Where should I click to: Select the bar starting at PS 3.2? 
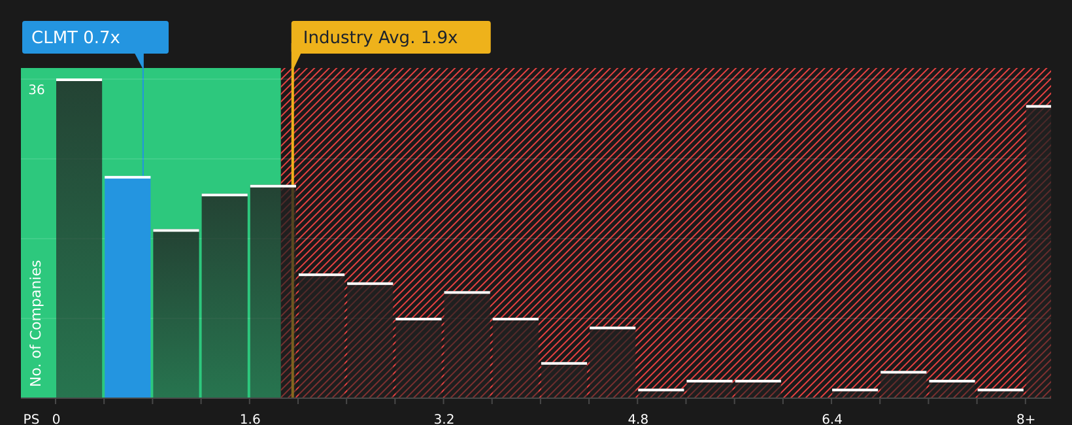click(x=467, y=345)
